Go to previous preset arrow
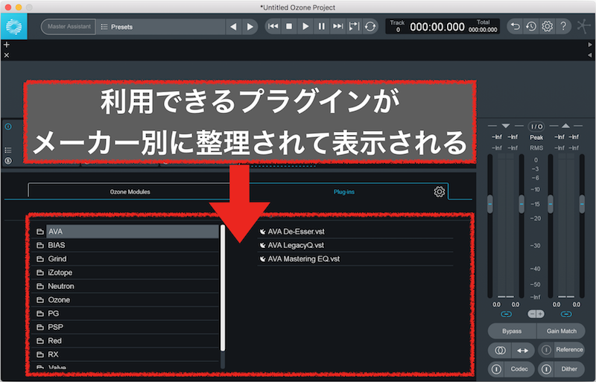 point(233,27)
